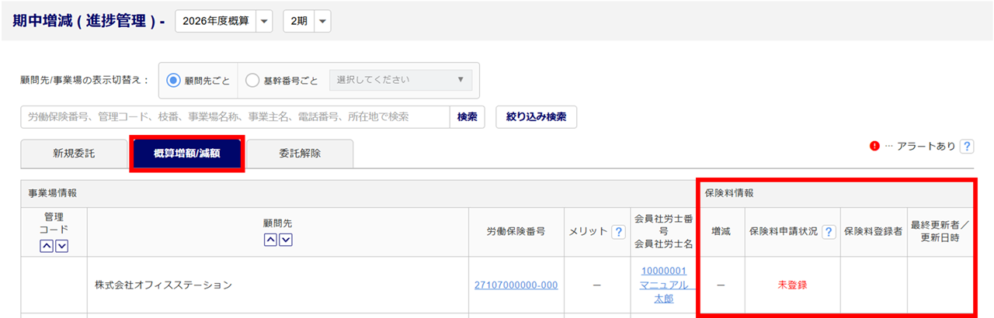Select the 顧問先ごと radio button
The width and height of the screenshot is (994, 318).
173,80
